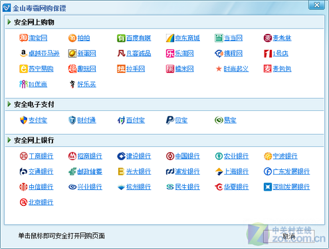Viewport: 329px width, 249px height.
Task: Collapse the 安全网上购物 section arrow
Action: [9, 22]
